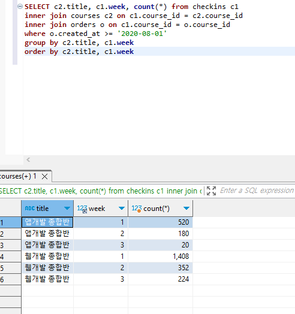Click count cell with value 1,408
Image resolution: width=295 pixels, height=314 pixels.
(x=160, y=256)
